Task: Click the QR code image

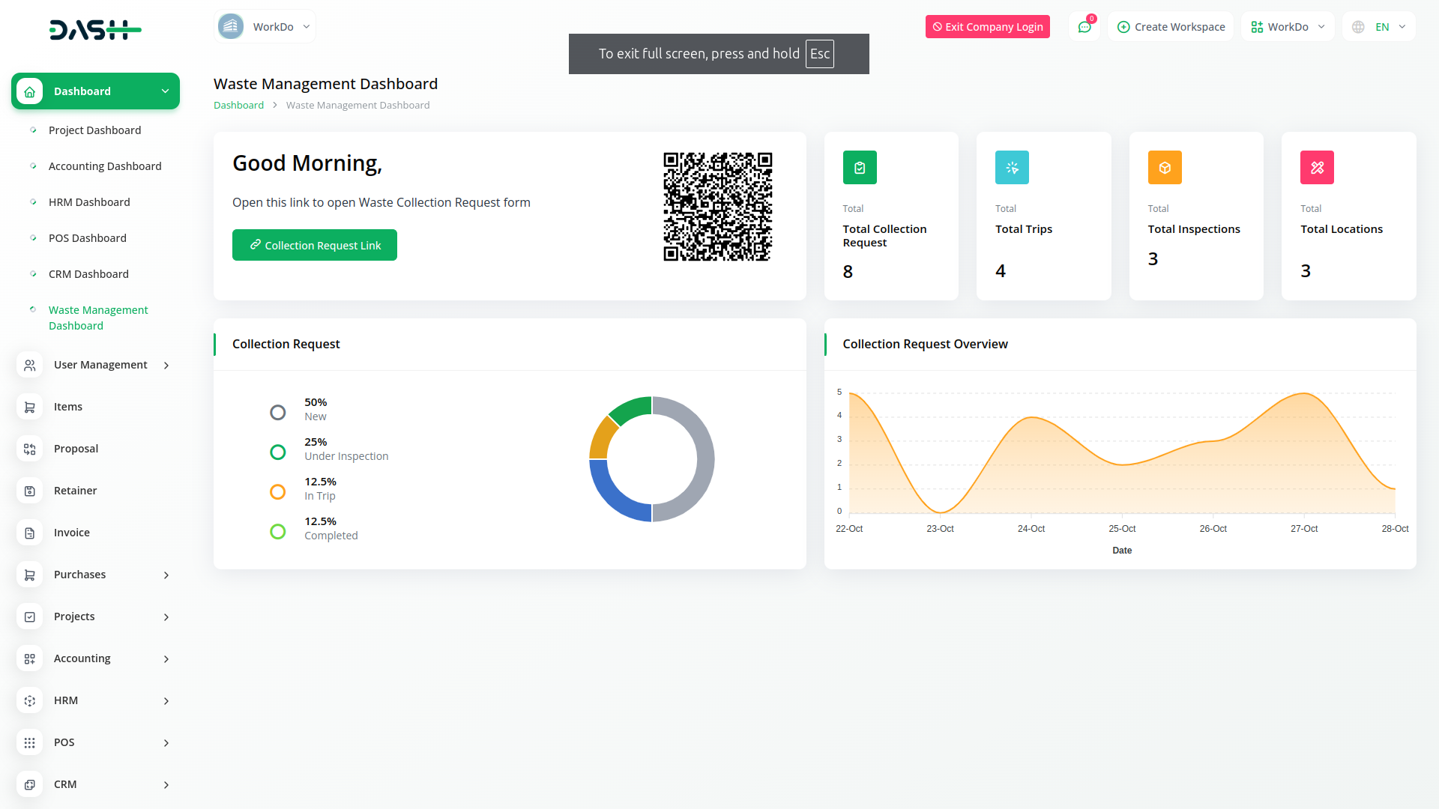Action: pos(717,207)
